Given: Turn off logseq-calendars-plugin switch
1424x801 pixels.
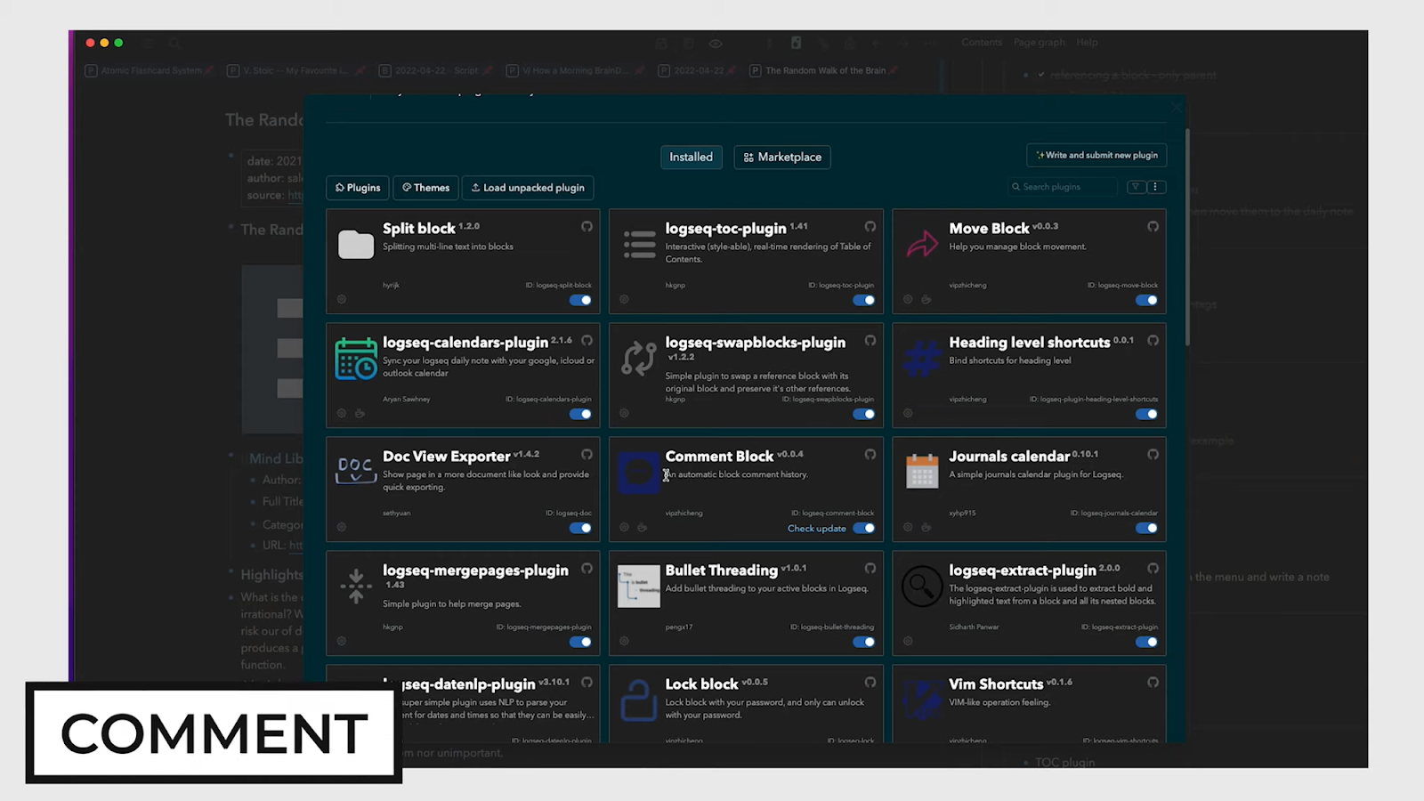Looking at the screenshot, I should [x=580, y=414].
